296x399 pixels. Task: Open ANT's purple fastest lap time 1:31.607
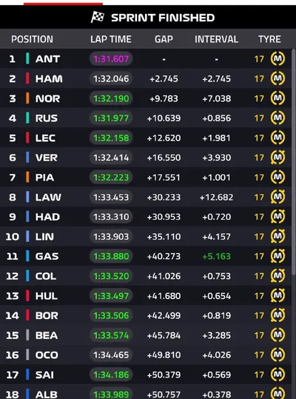(111, 58)
